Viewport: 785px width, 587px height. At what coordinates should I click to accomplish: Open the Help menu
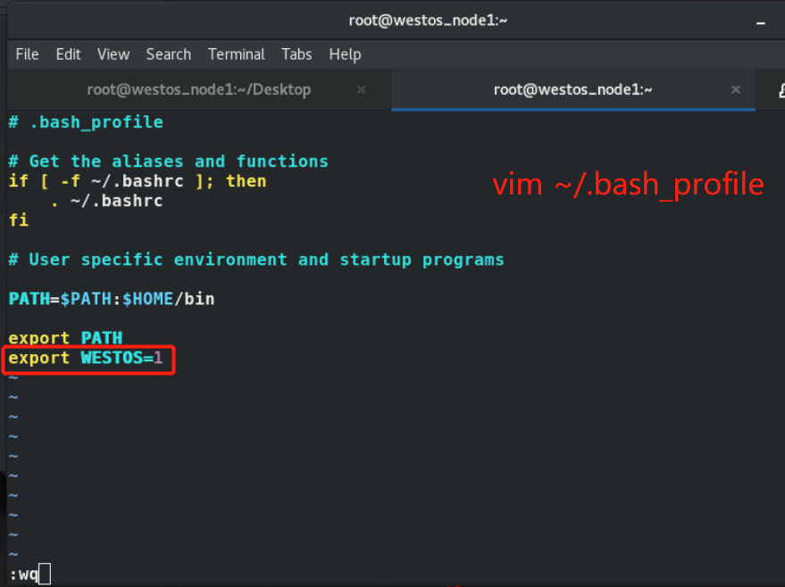(345, 54)
